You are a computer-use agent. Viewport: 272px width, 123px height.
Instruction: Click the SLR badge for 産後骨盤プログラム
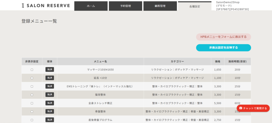click(50, 120)
